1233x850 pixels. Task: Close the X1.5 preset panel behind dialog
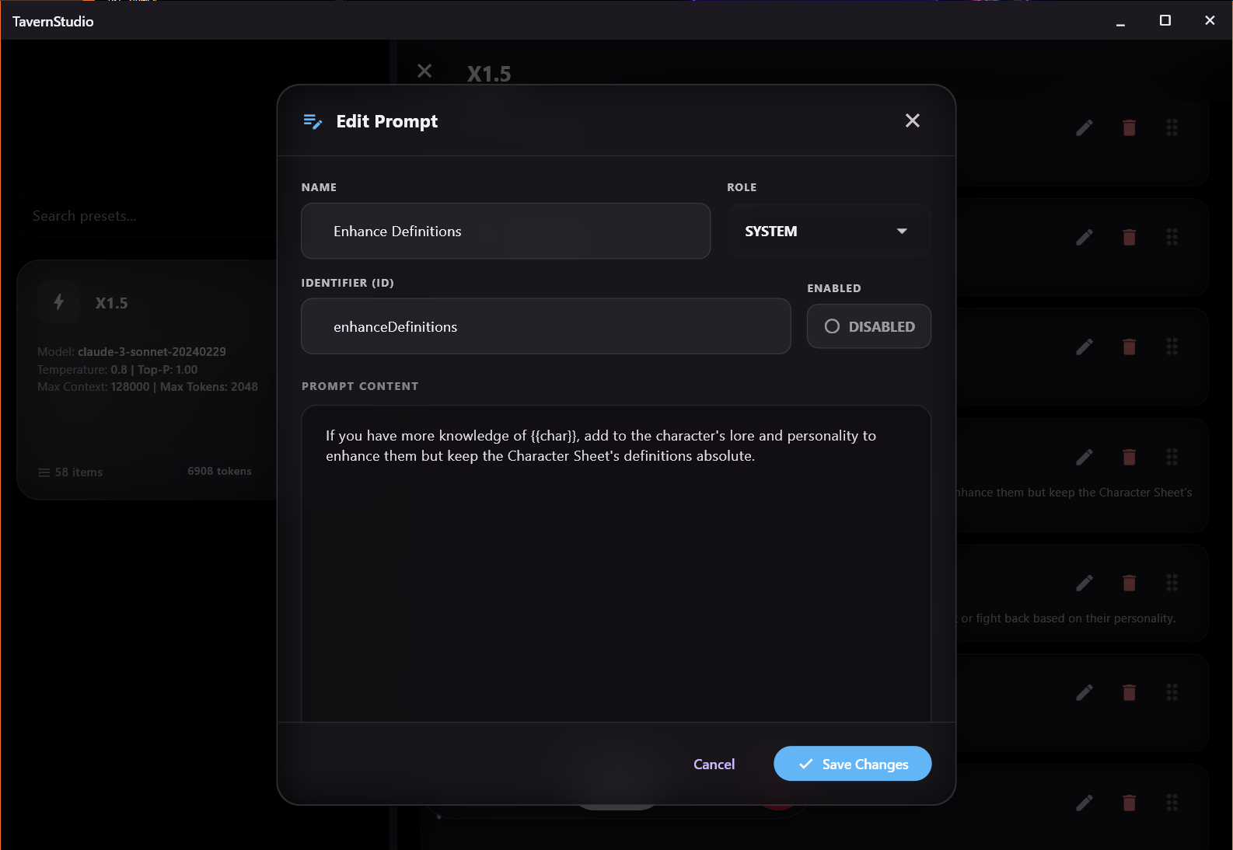(424, 71)
